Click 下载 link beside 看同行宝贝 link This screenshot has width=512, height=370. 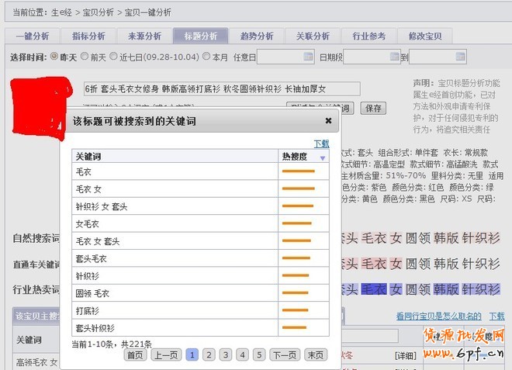point(496,316)
